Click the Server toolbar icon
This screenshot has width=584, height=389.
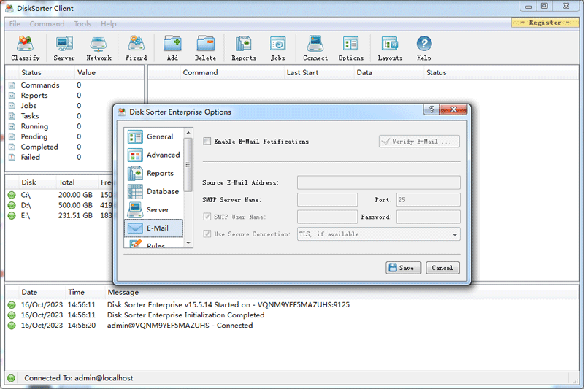pyautogui.click(x=64, y=48)
